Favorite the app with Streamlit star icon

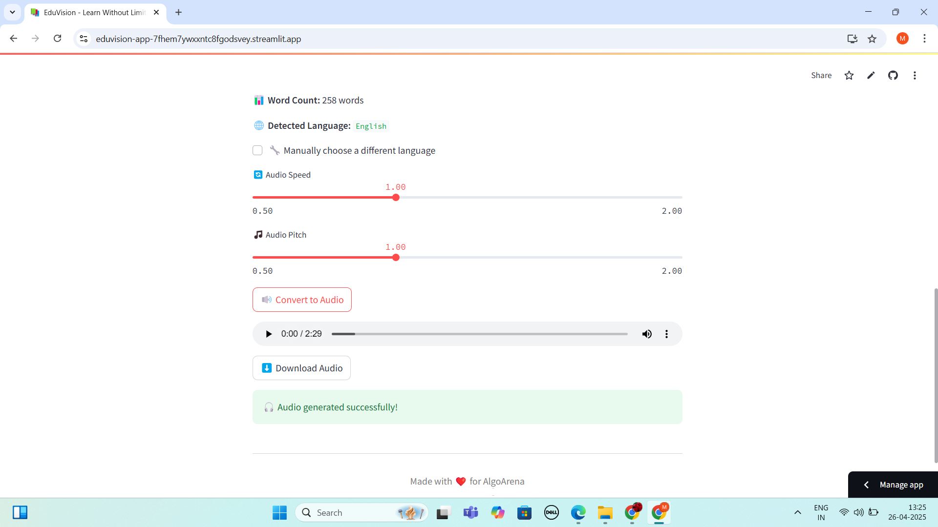pyautogui.click(x=849, y=75)
